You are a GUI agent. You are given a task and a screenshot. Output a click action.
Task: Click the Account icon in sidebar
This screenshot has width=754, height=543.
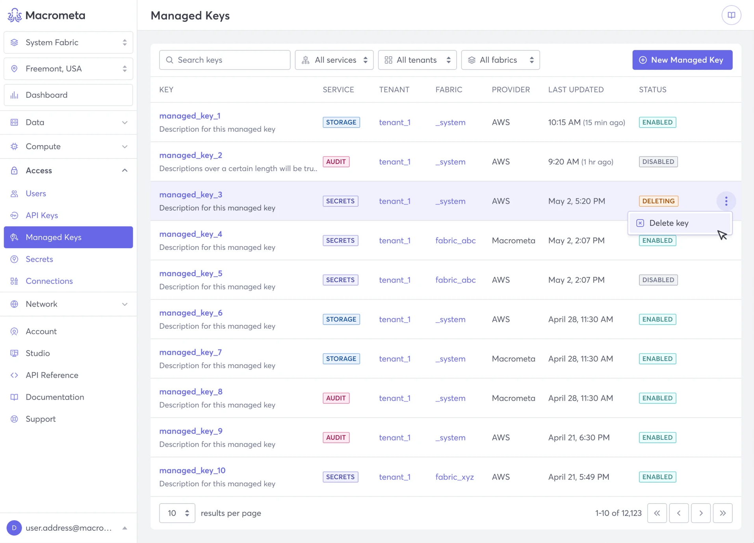15,331
